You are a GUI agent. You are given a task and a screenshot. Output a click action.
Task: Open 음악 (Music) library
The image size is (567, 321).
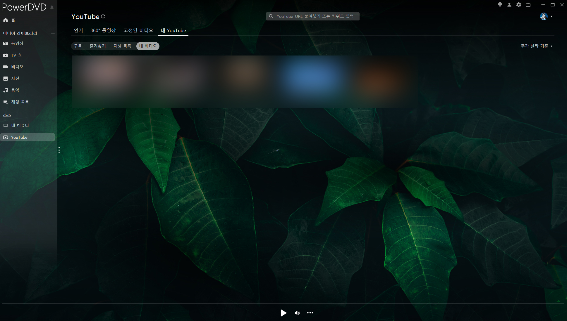pyautogui.click(x=11, y=90)
